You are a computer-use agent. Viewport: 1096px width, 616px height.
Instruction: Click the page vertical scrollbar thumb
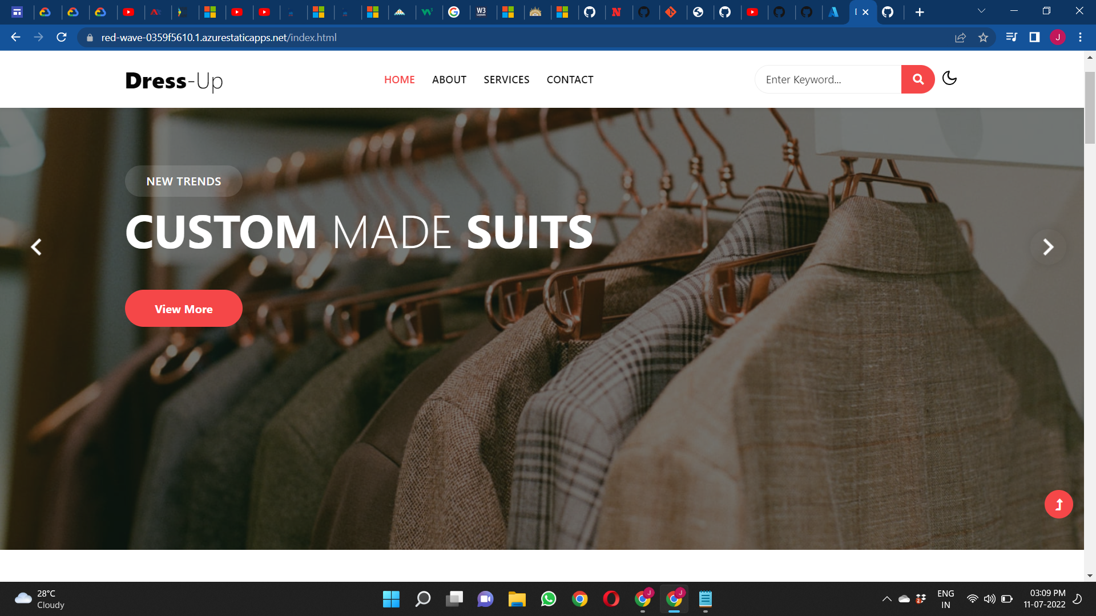click(x=1090, y=108)
